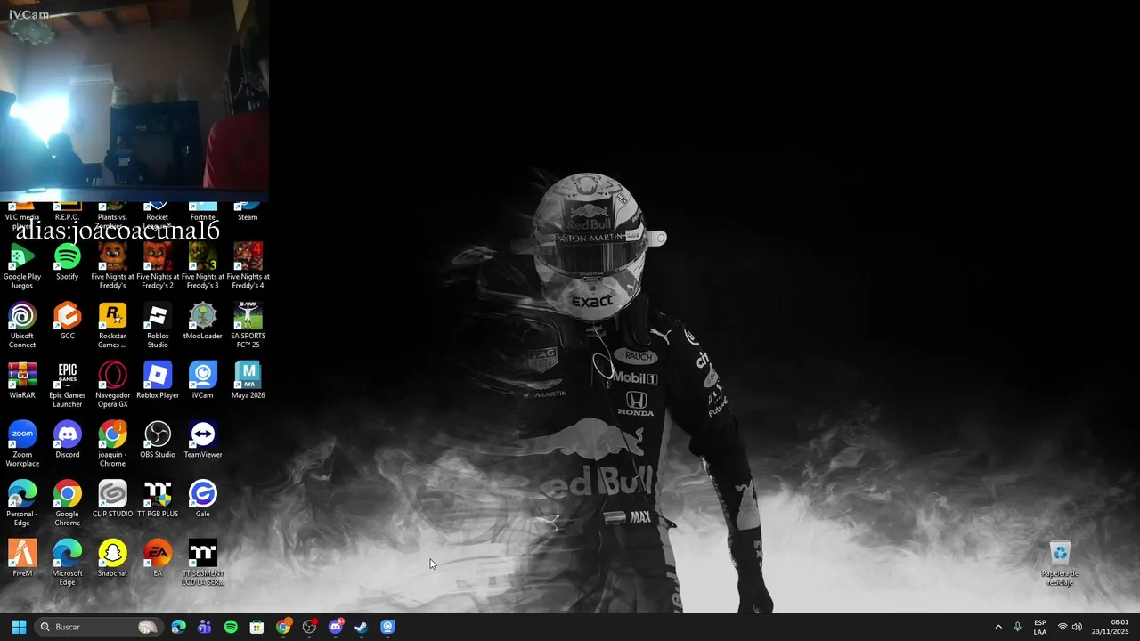Select the Navegador Opera GX icon
This screenshot has height=641, width=1140.
coord(112,385)
